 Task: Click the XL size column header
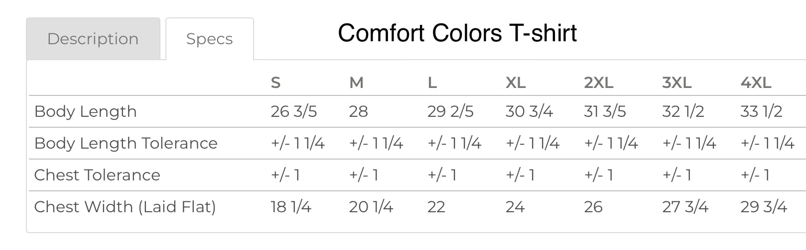[x=516, y=83]
